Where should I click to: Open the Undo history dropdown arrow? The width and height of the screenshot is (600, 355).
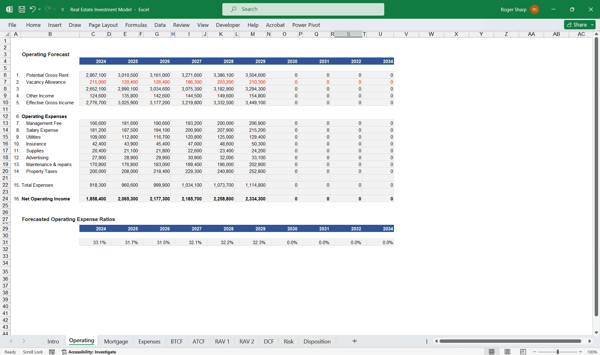(40, 9)
